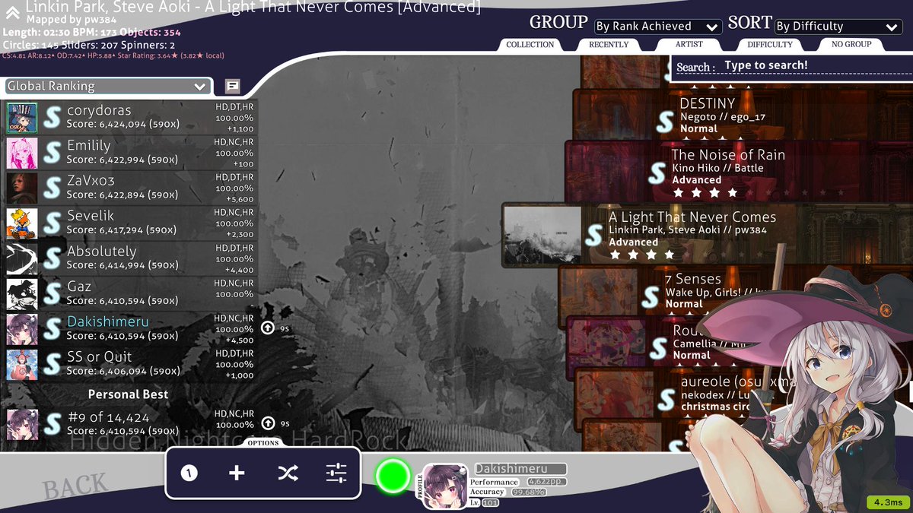The height and width of the screenshot is (513, 913).
Task: Open beatmap Options sliders button
Action: coord(336,473)
